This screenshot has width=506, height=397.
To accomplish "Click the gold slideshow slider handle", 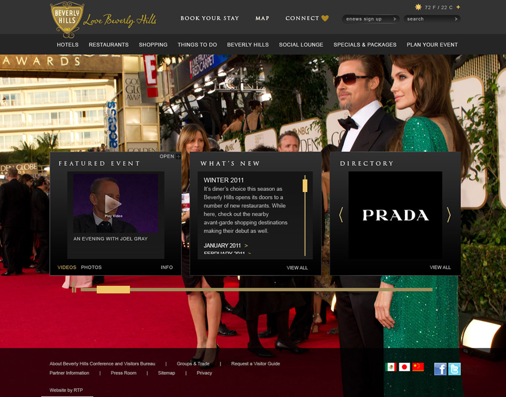I will [x=113, y=289].
